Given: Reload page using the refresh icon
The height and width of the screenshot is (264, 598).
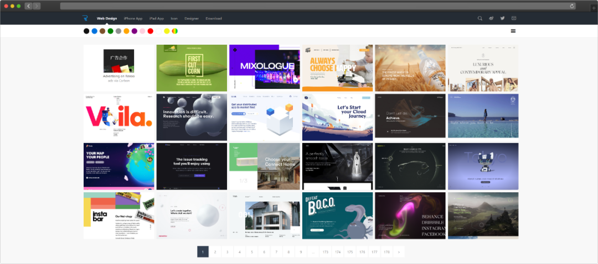Looking at the screenshot, I should (571, 6).
